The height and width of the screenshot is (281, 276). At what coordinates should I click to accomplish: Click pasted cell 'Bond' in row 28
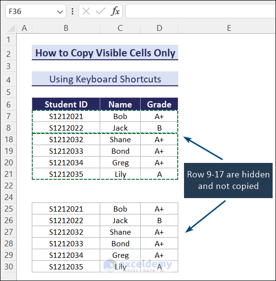click(120, 243)
